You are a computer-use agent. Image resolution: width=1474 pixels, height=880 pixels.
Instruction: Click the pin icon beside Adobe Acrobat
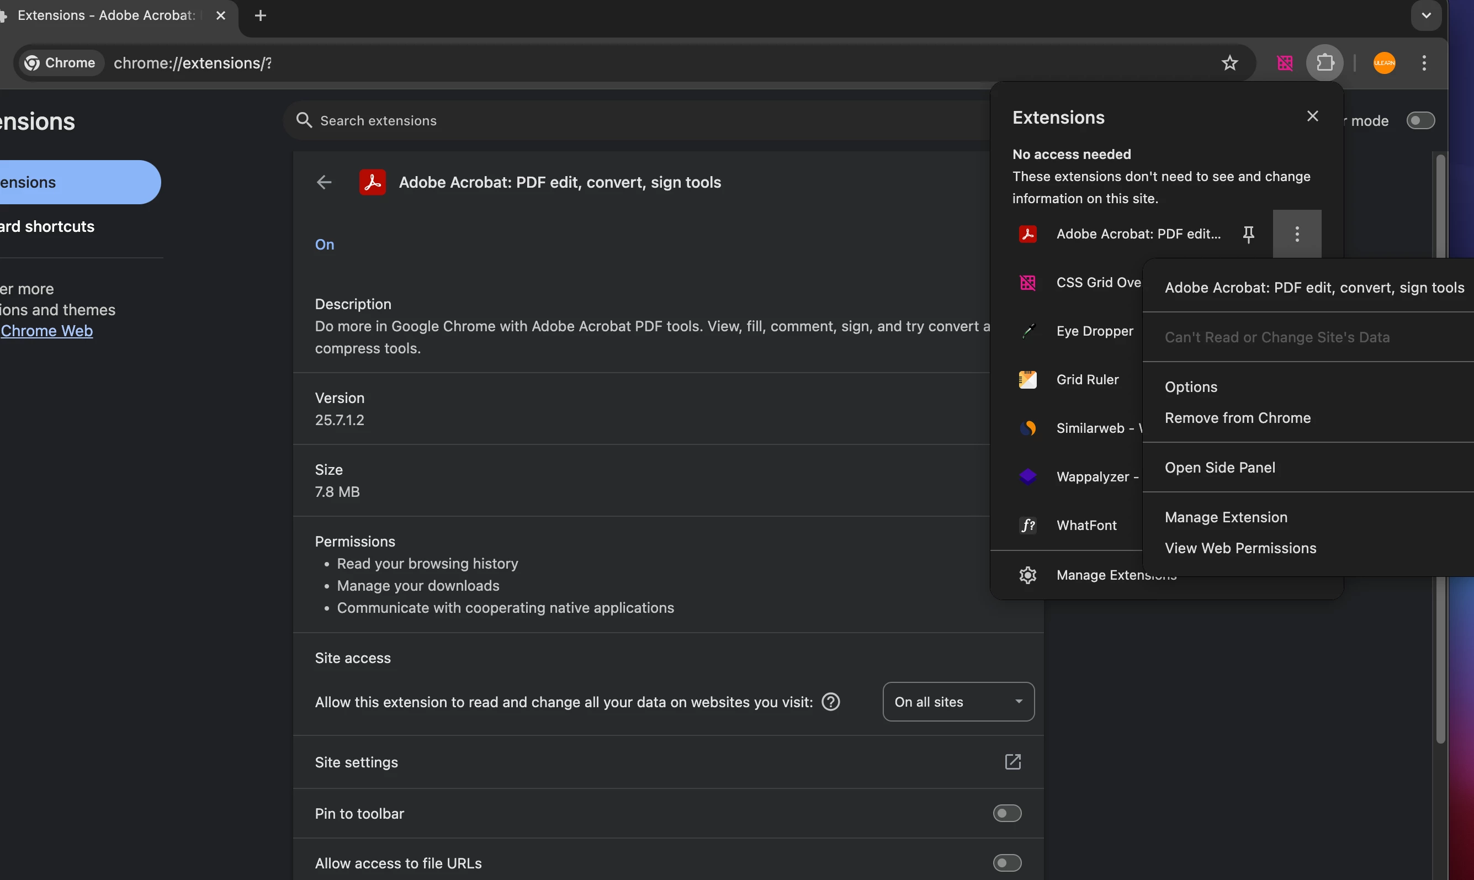[1248, 234]
